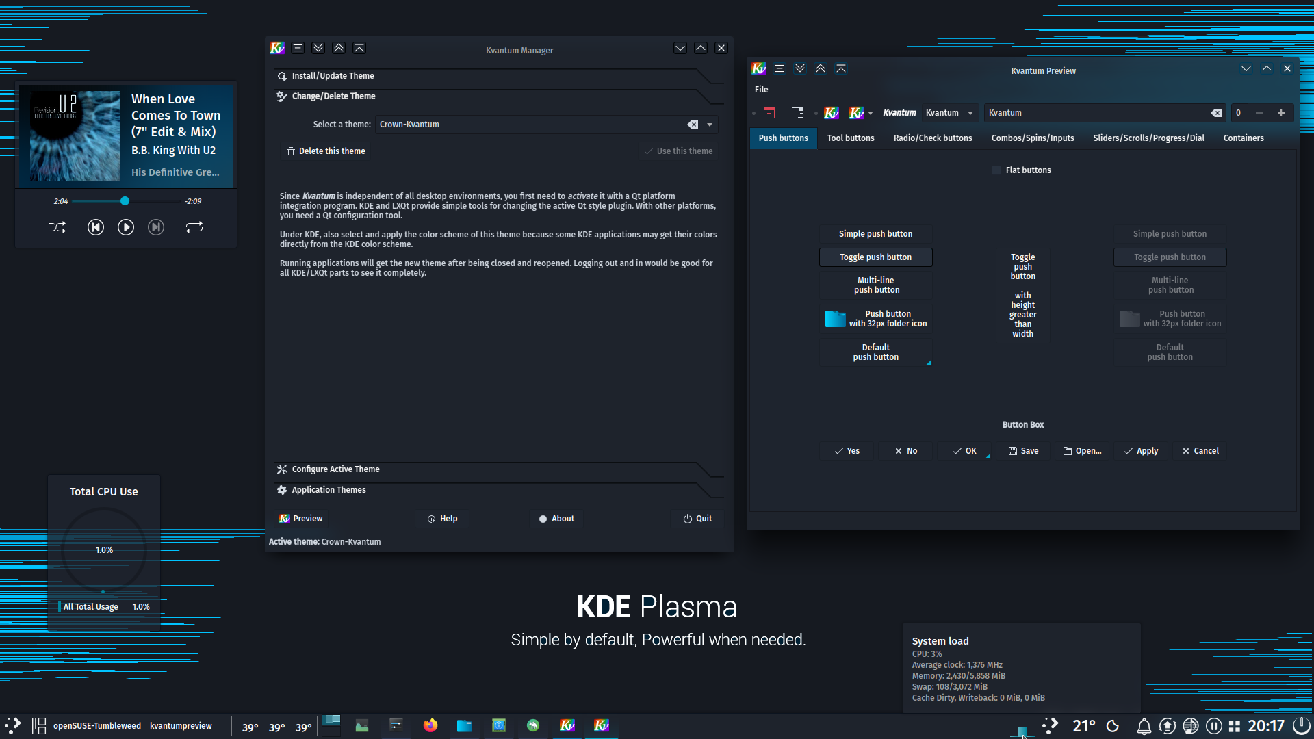
Task: Select the Push buttons tab
Action: (783, 138)
